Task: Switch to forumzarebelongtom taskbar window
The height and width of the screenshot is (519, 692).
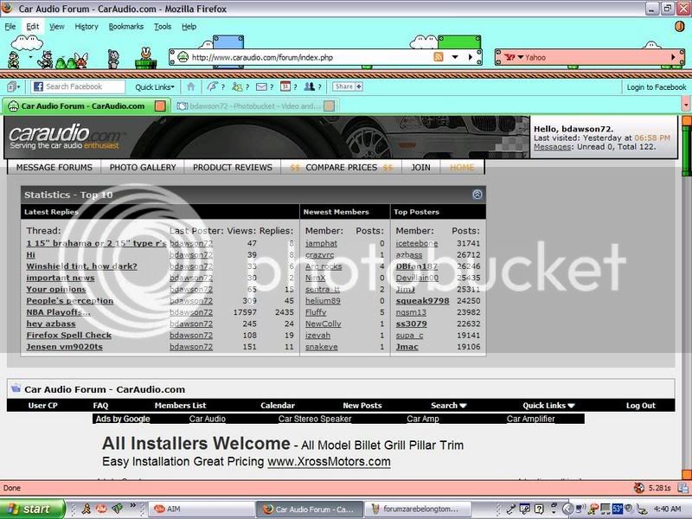Action: [x=417, y=509]
